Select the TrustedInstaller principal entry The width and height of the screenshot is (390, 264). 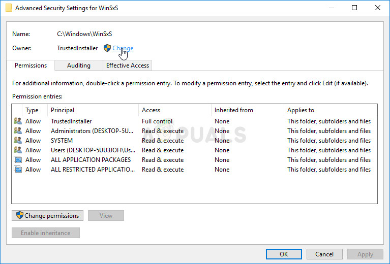tap(71, 121)
